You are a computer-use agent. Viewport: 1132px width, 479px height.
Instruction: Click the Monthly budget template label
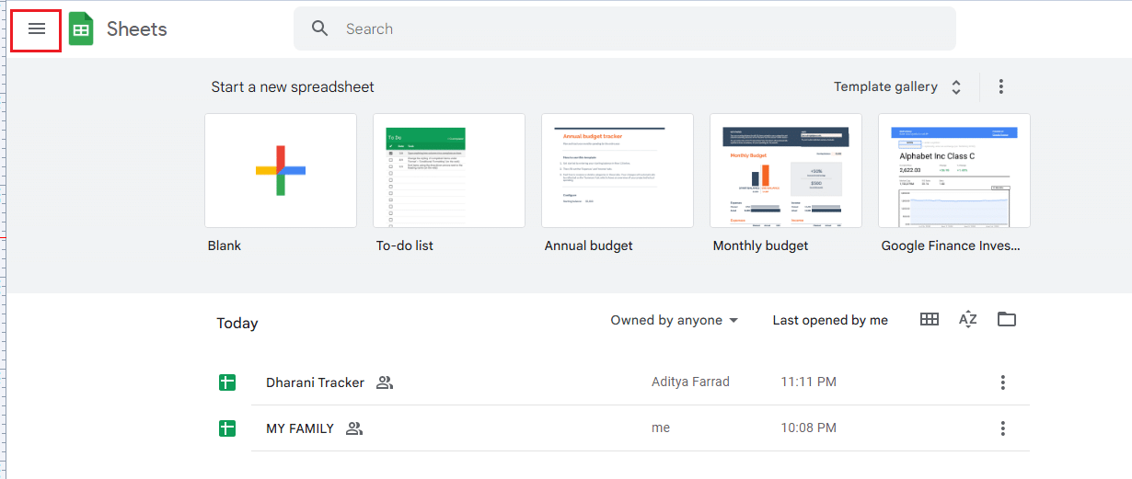coord(761,245)
